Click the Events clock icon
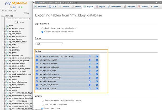 (139, 6)
